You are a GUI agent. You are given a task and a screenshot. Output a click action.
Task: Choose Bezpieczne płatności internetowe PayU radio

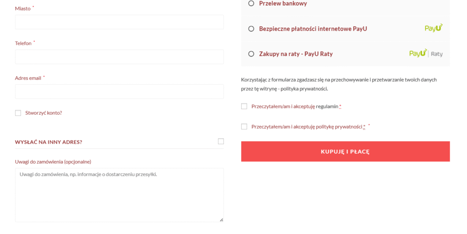pos(251,29)
